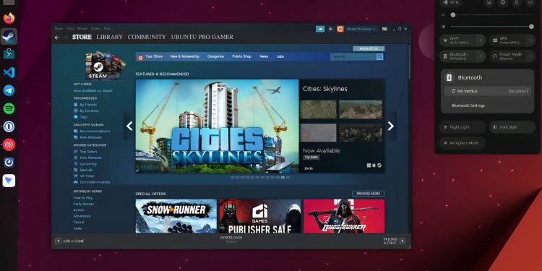542x271 pixels.
Task: Open the SnowRunner special offer thumbnail
Action: [x=176, y=216]
